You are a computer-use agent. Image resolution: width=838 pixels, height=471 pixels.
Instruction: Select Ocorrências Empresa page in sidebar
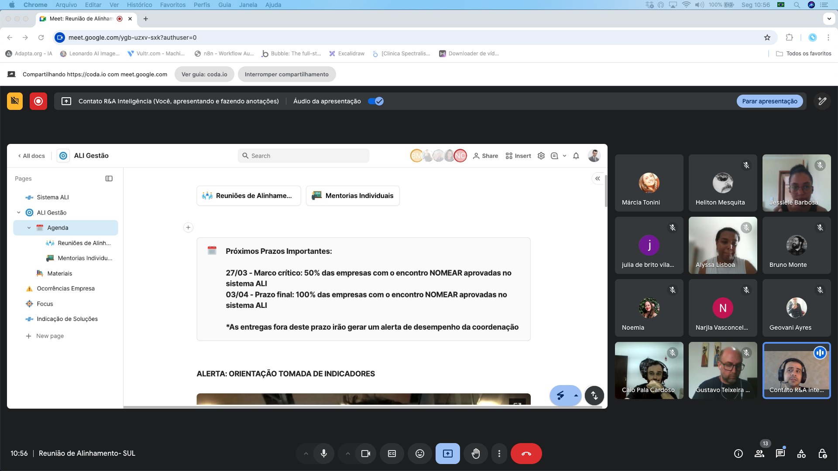65,288
